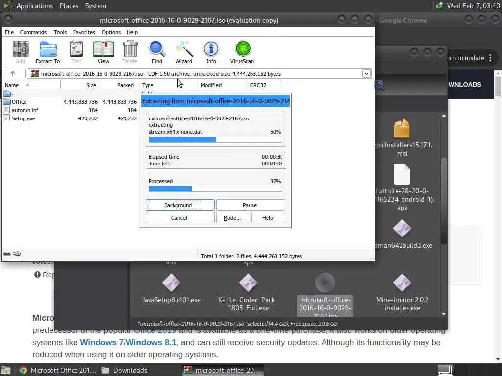
Task: Open the Find magnifier tool
Action: click(157, 52)
